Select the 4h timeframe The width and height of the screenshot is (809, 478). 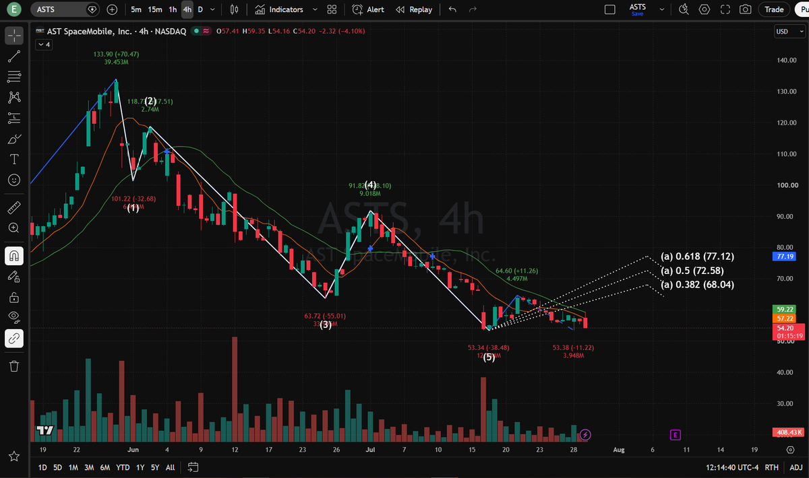(187, 9)
